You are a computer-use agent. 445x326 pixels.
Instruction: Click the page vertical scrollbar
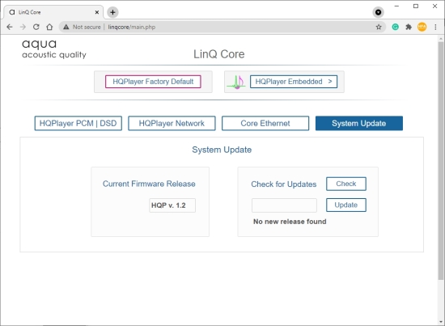[441, 160]
